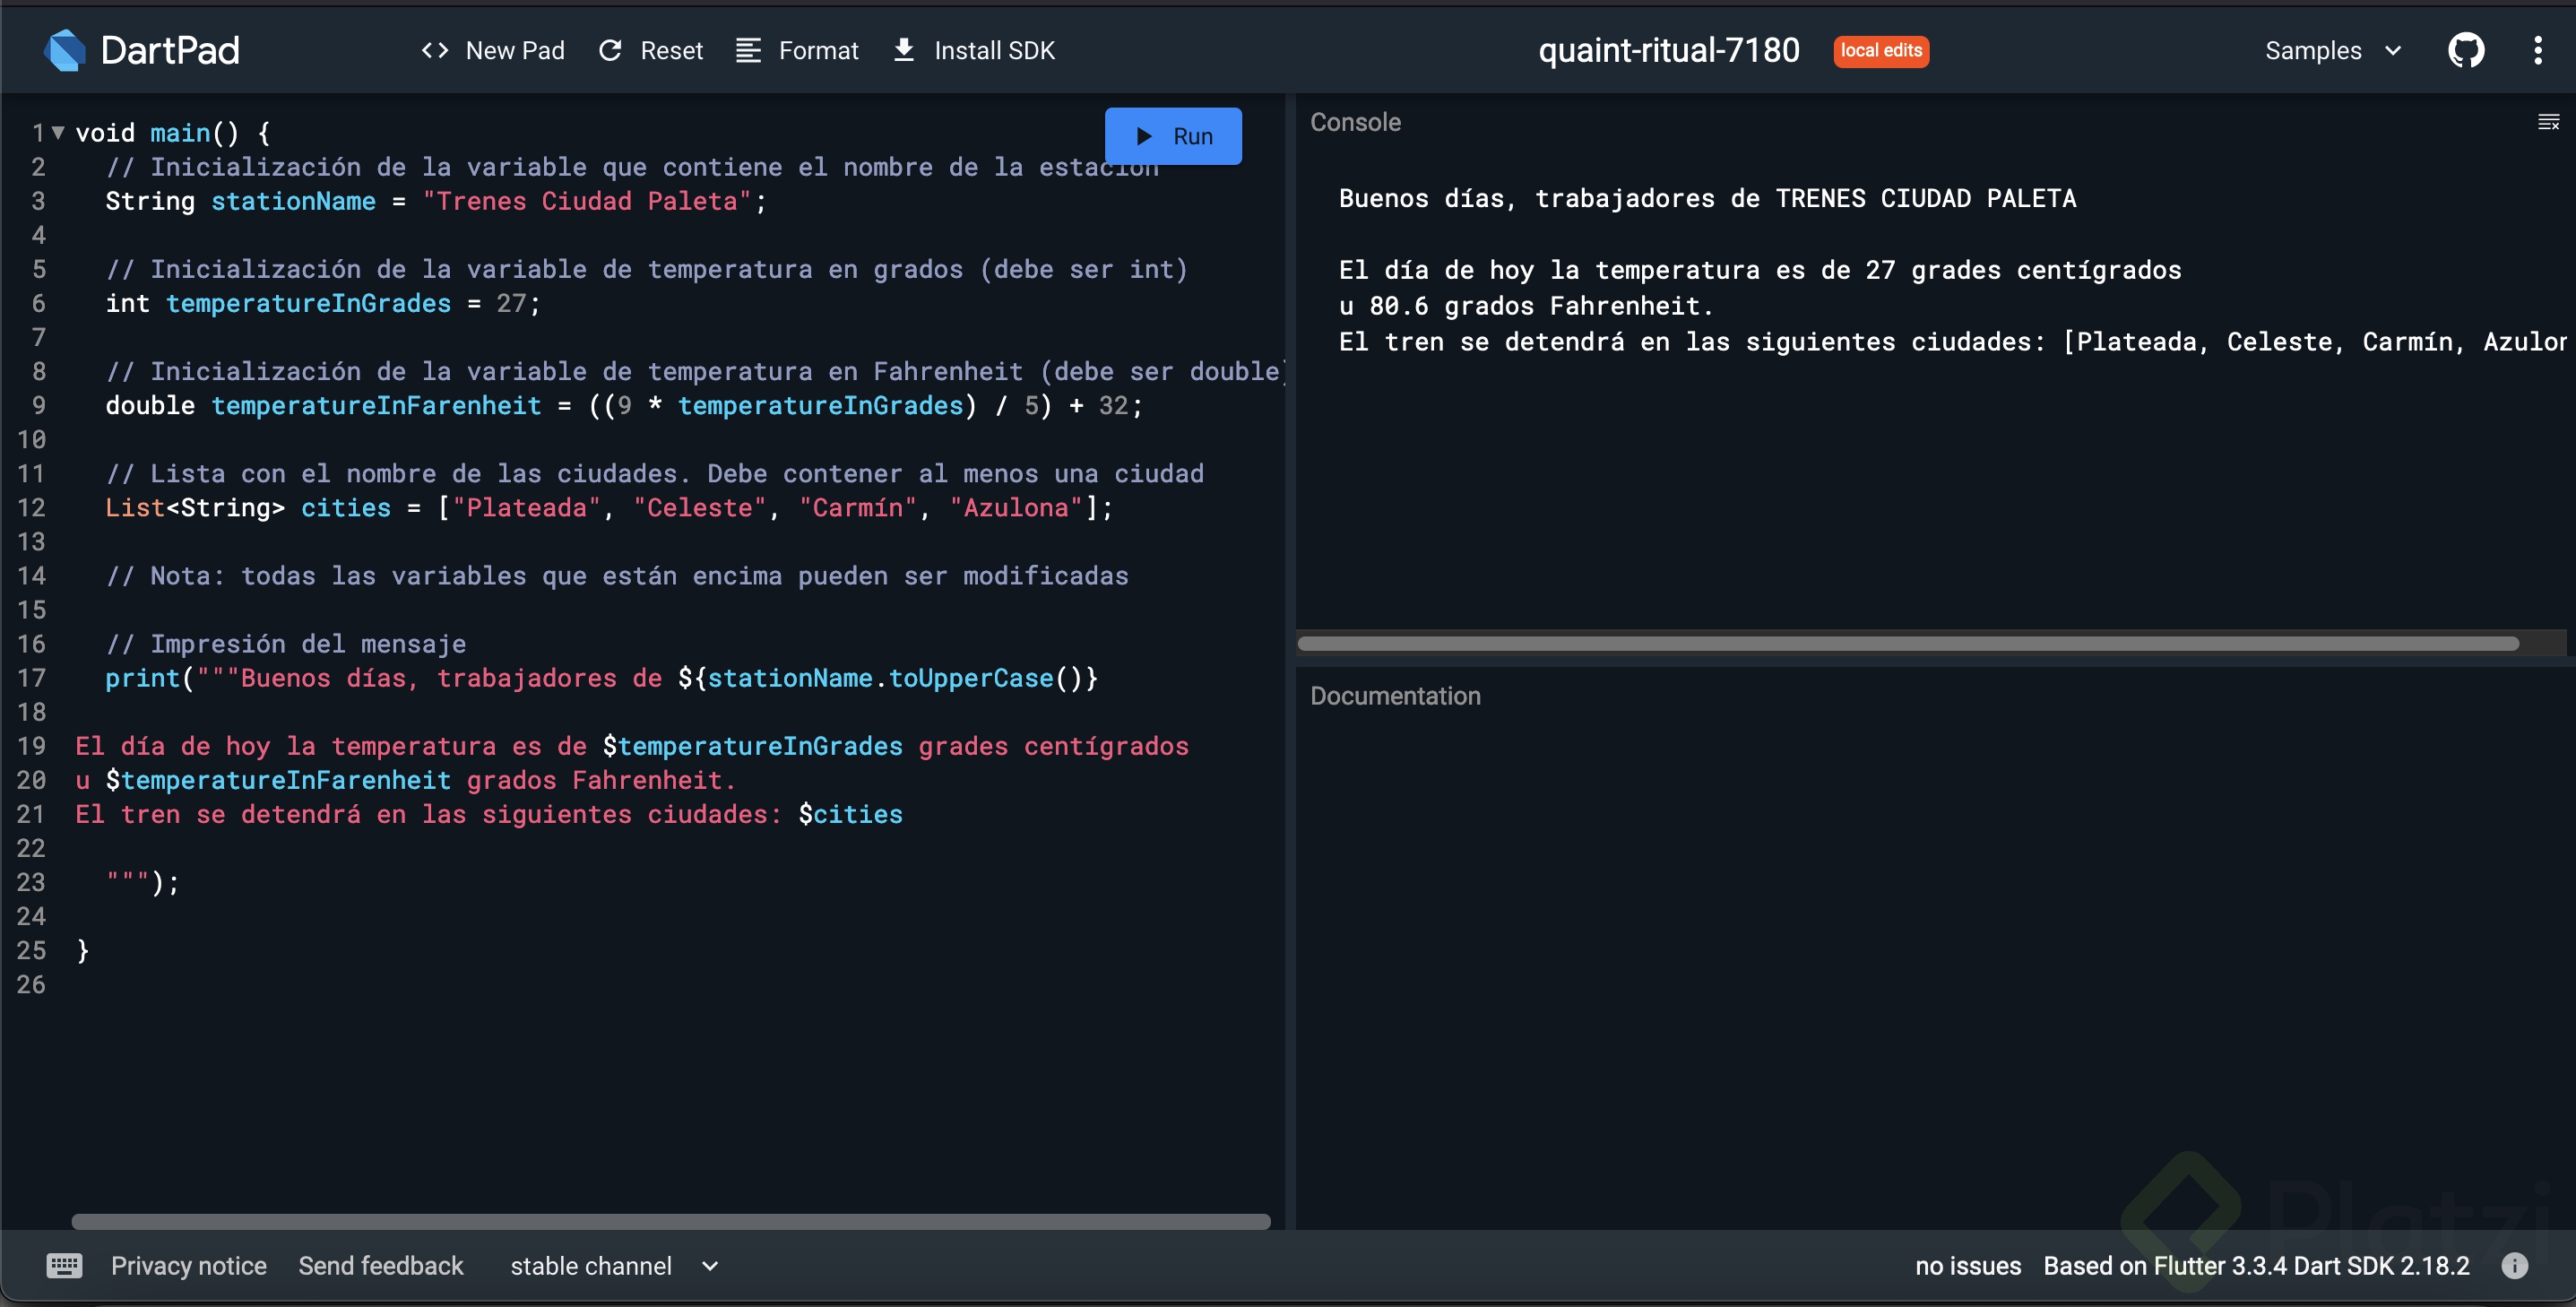This screenshot has height=1307, width=2576.
Task: Click the Install SDK download icon
Action: pos(903,50)
